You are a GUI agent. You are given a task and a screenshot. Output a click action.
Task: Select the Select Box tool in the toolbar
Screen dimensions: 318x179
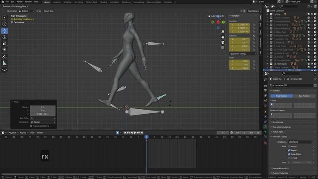click(4, 18)
